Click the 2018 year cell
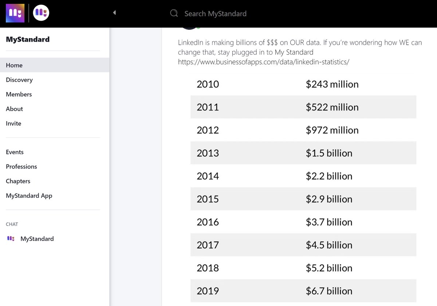 (x=208, y=267)
